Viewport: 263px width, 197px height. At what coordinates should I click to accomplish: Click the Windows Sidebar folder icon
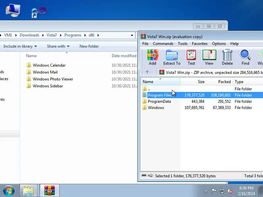pyautogui.click(x=29, y=86)
